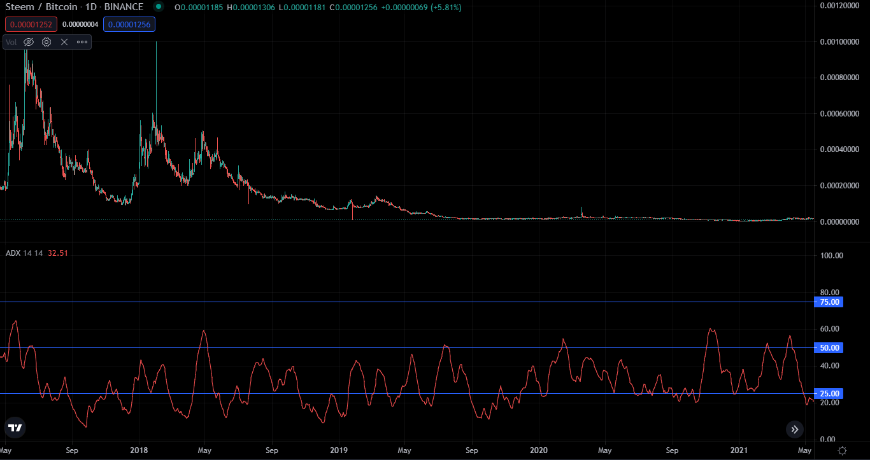Click the 2018 label on time axis
The width and height of the screenshot is (870, 460).
pyautogui.click(x=138, y=450)
